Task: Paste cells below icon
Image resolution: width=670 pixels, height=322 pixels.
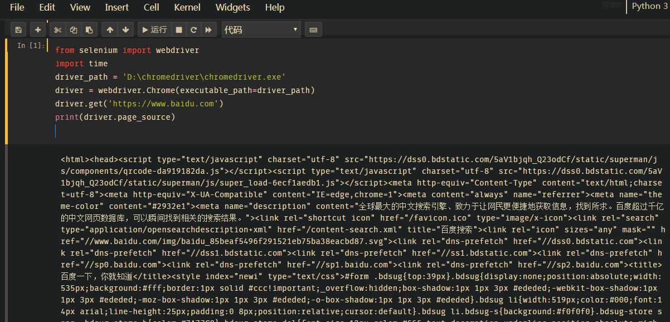Action: click(x=89, y=30)
